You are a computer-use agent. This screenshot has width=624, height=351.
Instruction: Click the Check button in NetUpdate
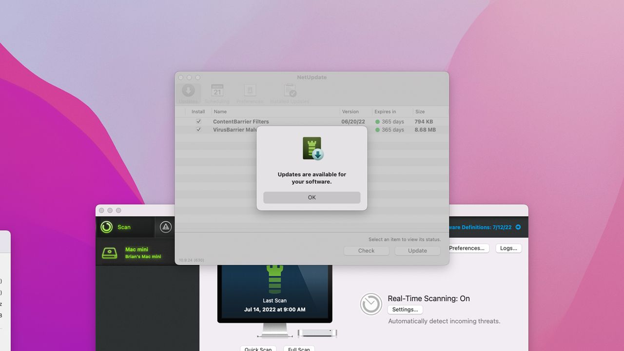pos(366,251)
